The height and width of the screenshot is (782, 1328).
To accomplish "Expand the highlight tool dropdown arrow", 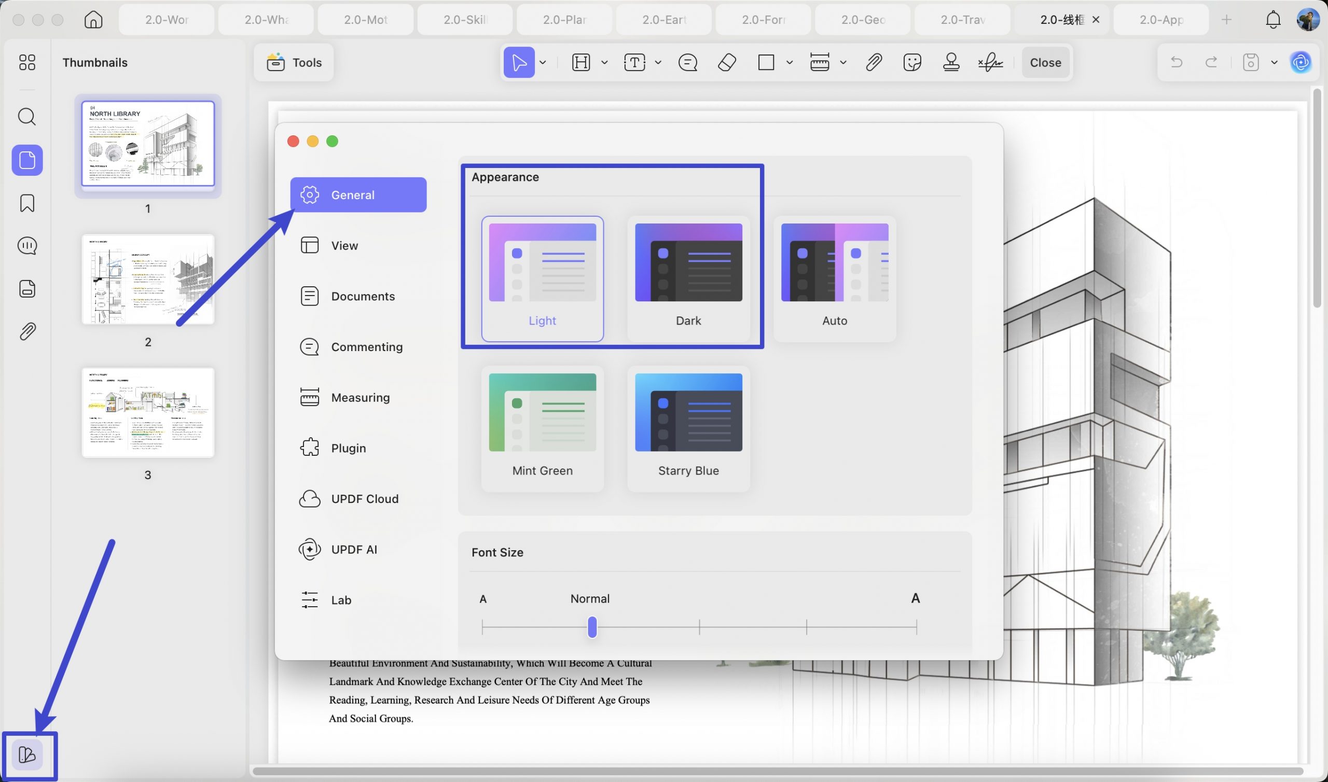I will [x=604, y=62].
